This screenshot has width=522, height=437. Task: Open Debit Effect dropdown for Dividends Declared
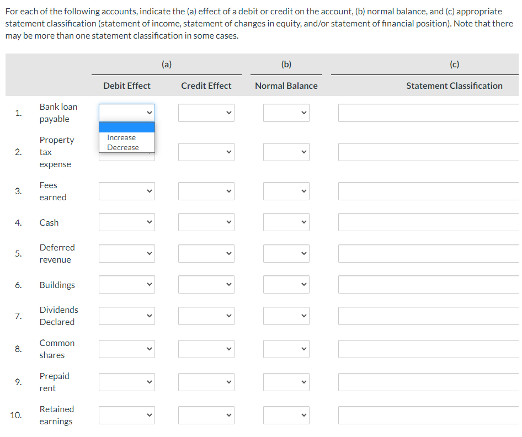click(x=127, y=316)
